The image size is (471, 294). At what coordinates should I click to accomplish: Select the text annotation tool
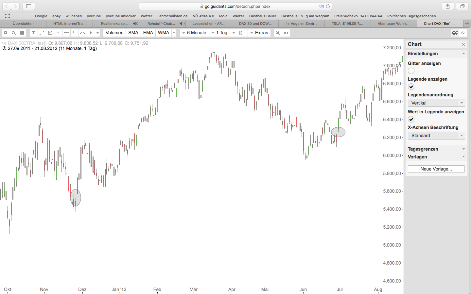click(34, 33)
